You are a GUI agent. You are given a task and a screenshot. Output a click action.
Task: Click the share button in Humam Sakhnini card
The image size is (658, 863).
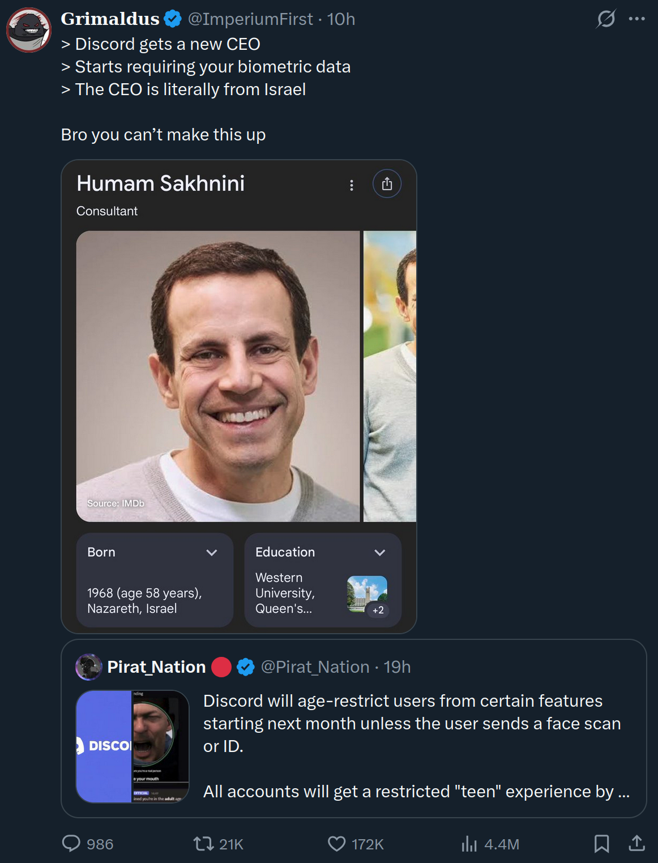[x=387, y=184]
